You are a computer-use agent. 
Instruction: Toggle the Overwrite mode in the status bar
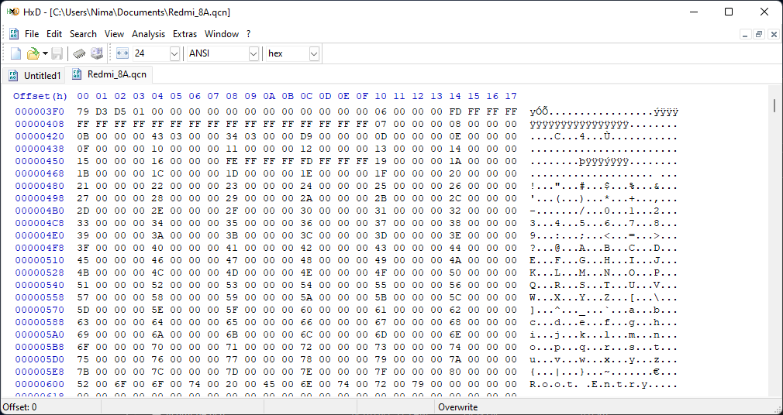[457, 407]
